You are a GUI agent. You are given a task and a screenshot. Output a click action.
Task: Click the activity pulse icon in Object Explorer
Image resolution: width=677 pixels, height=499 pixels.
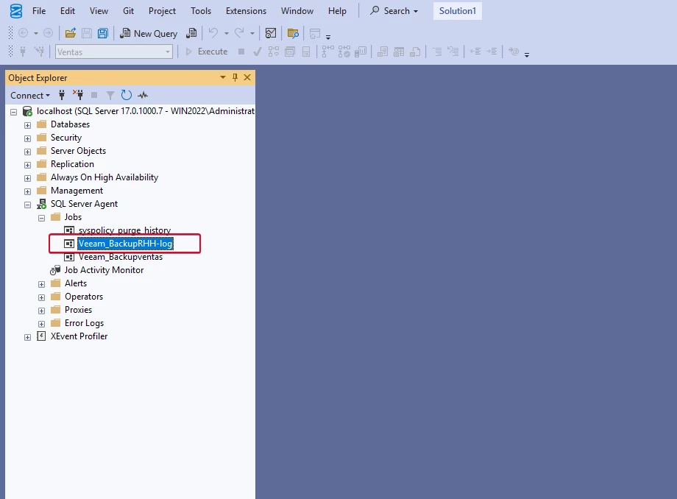143,95
